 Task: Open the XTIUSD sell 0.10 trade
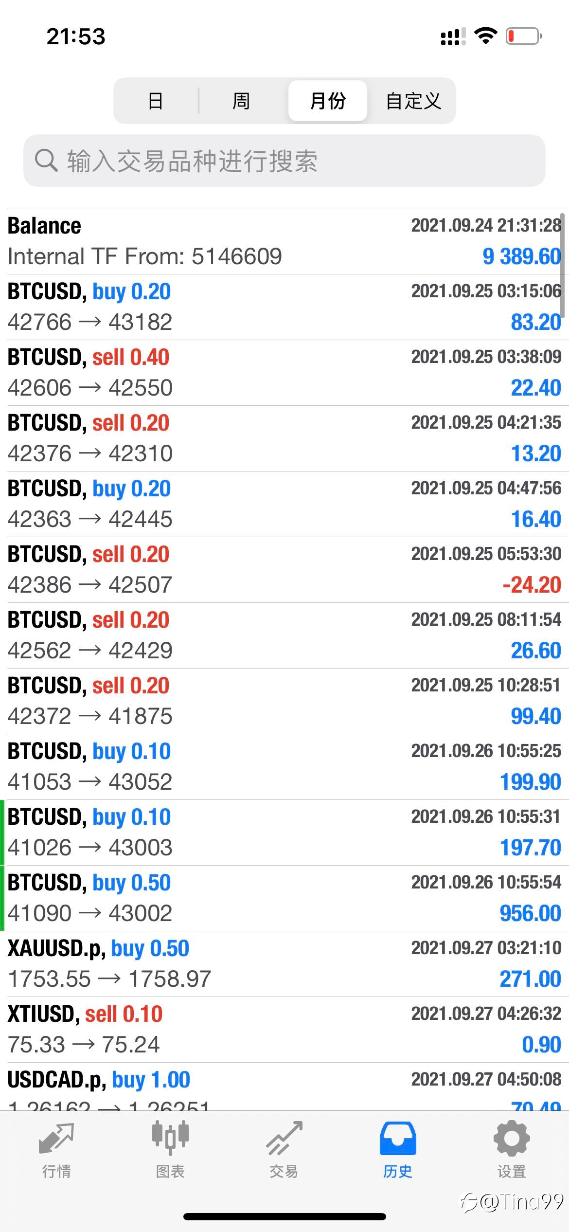[284, 1030]
